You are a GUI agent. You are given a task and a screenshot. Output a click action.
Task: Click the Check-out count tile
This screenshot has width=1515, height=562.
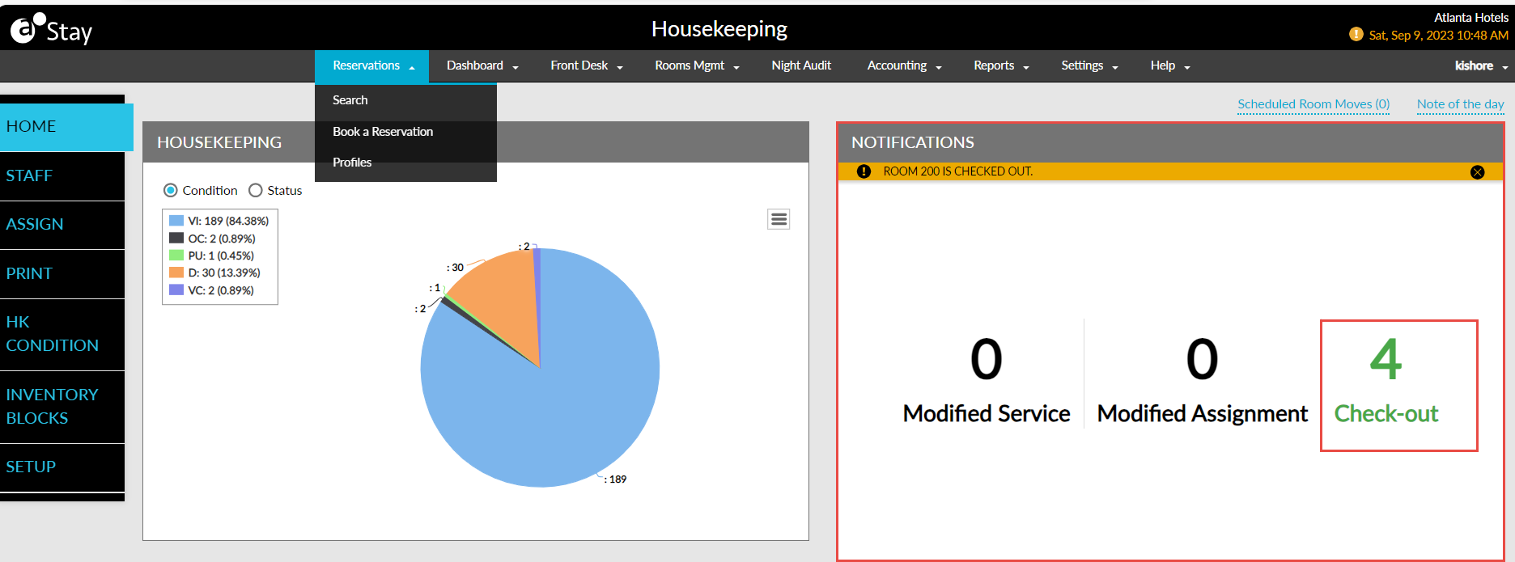(x=1398, y=385)
